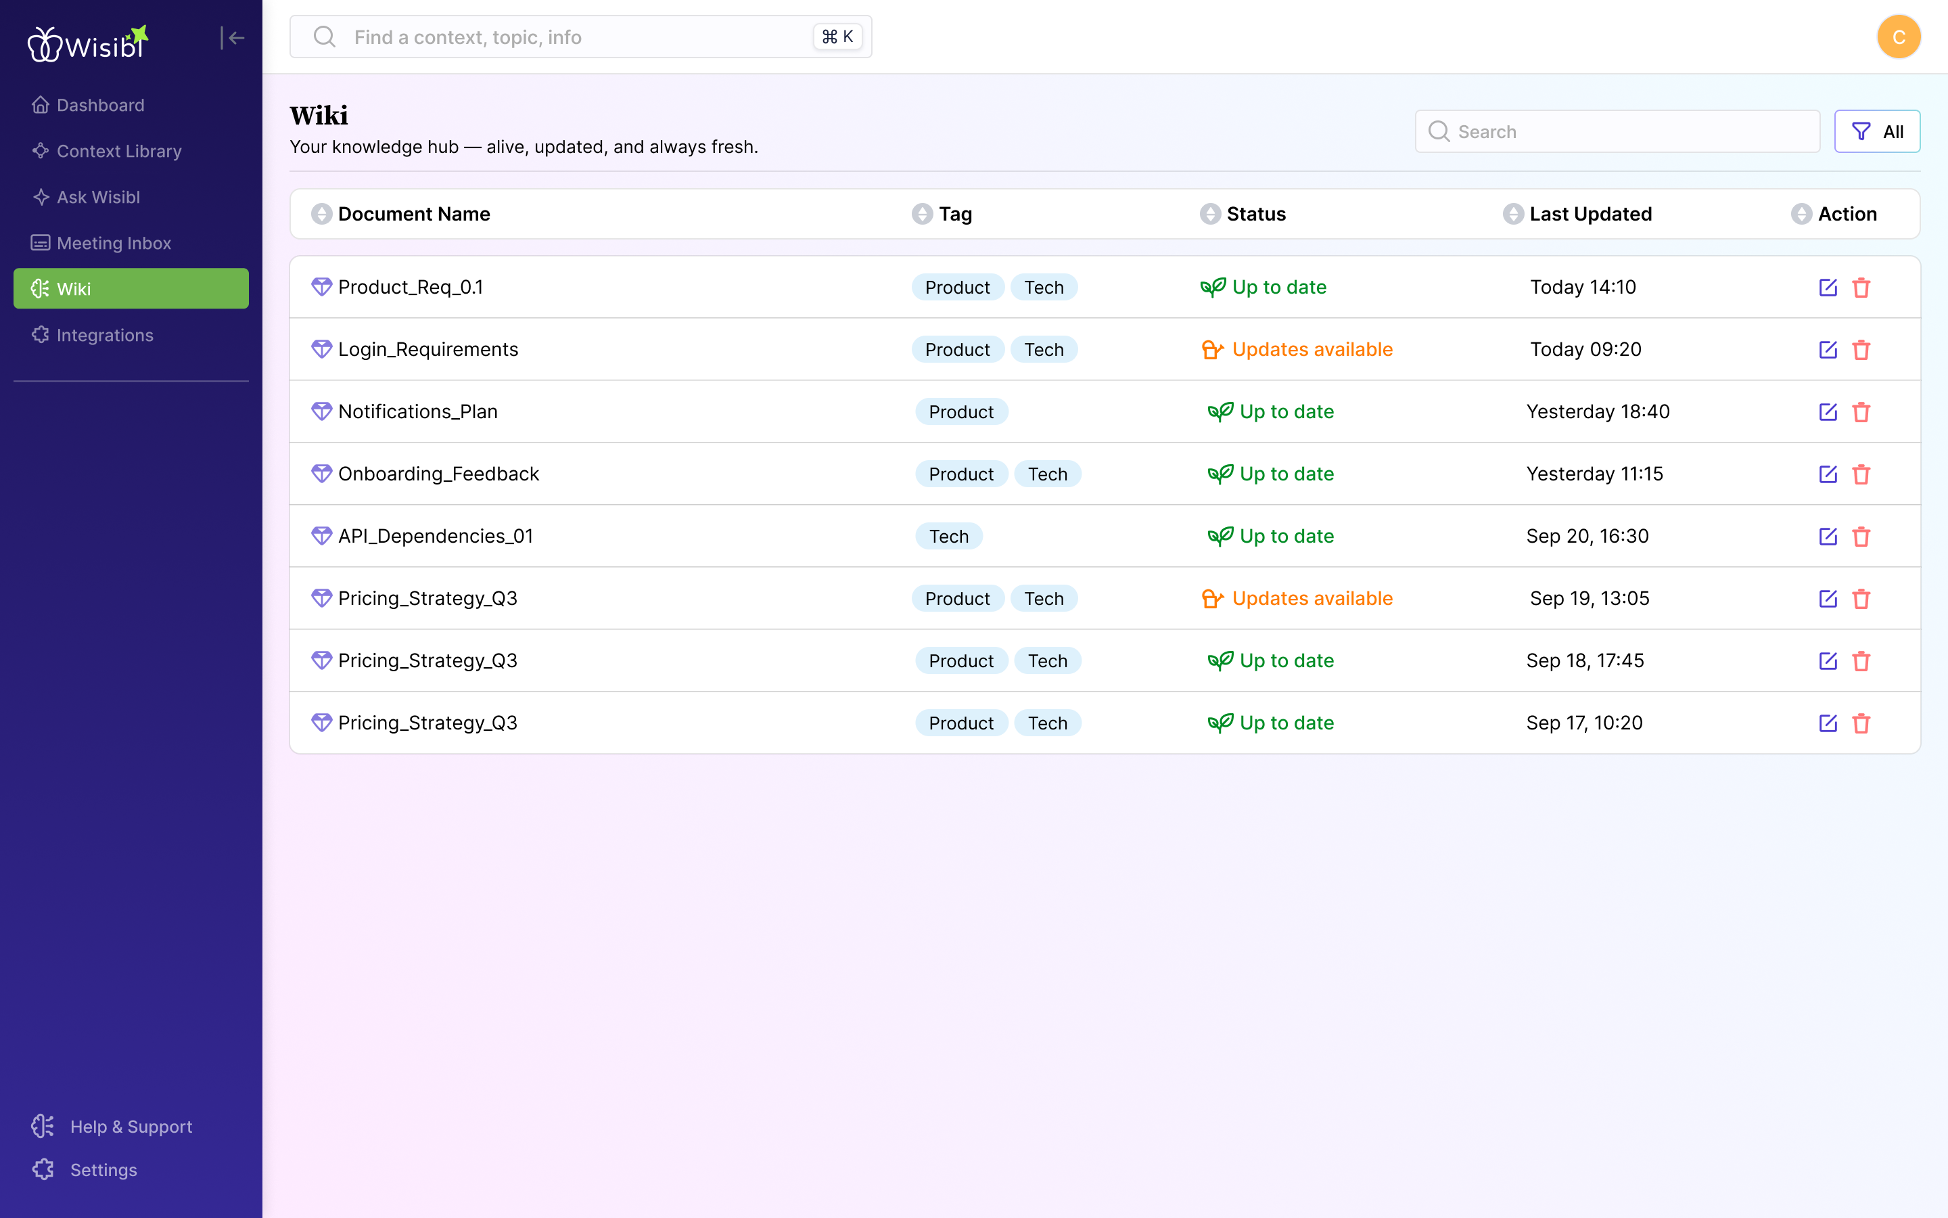Click trash icon for Onboarding_Feedback row
The width and height of the screenshot is (1948, 1218).
(x=1861, y=474)
